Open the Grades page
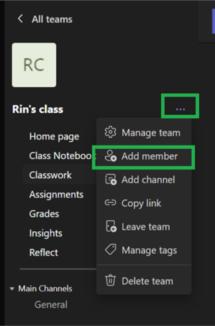 pos(44,214)
